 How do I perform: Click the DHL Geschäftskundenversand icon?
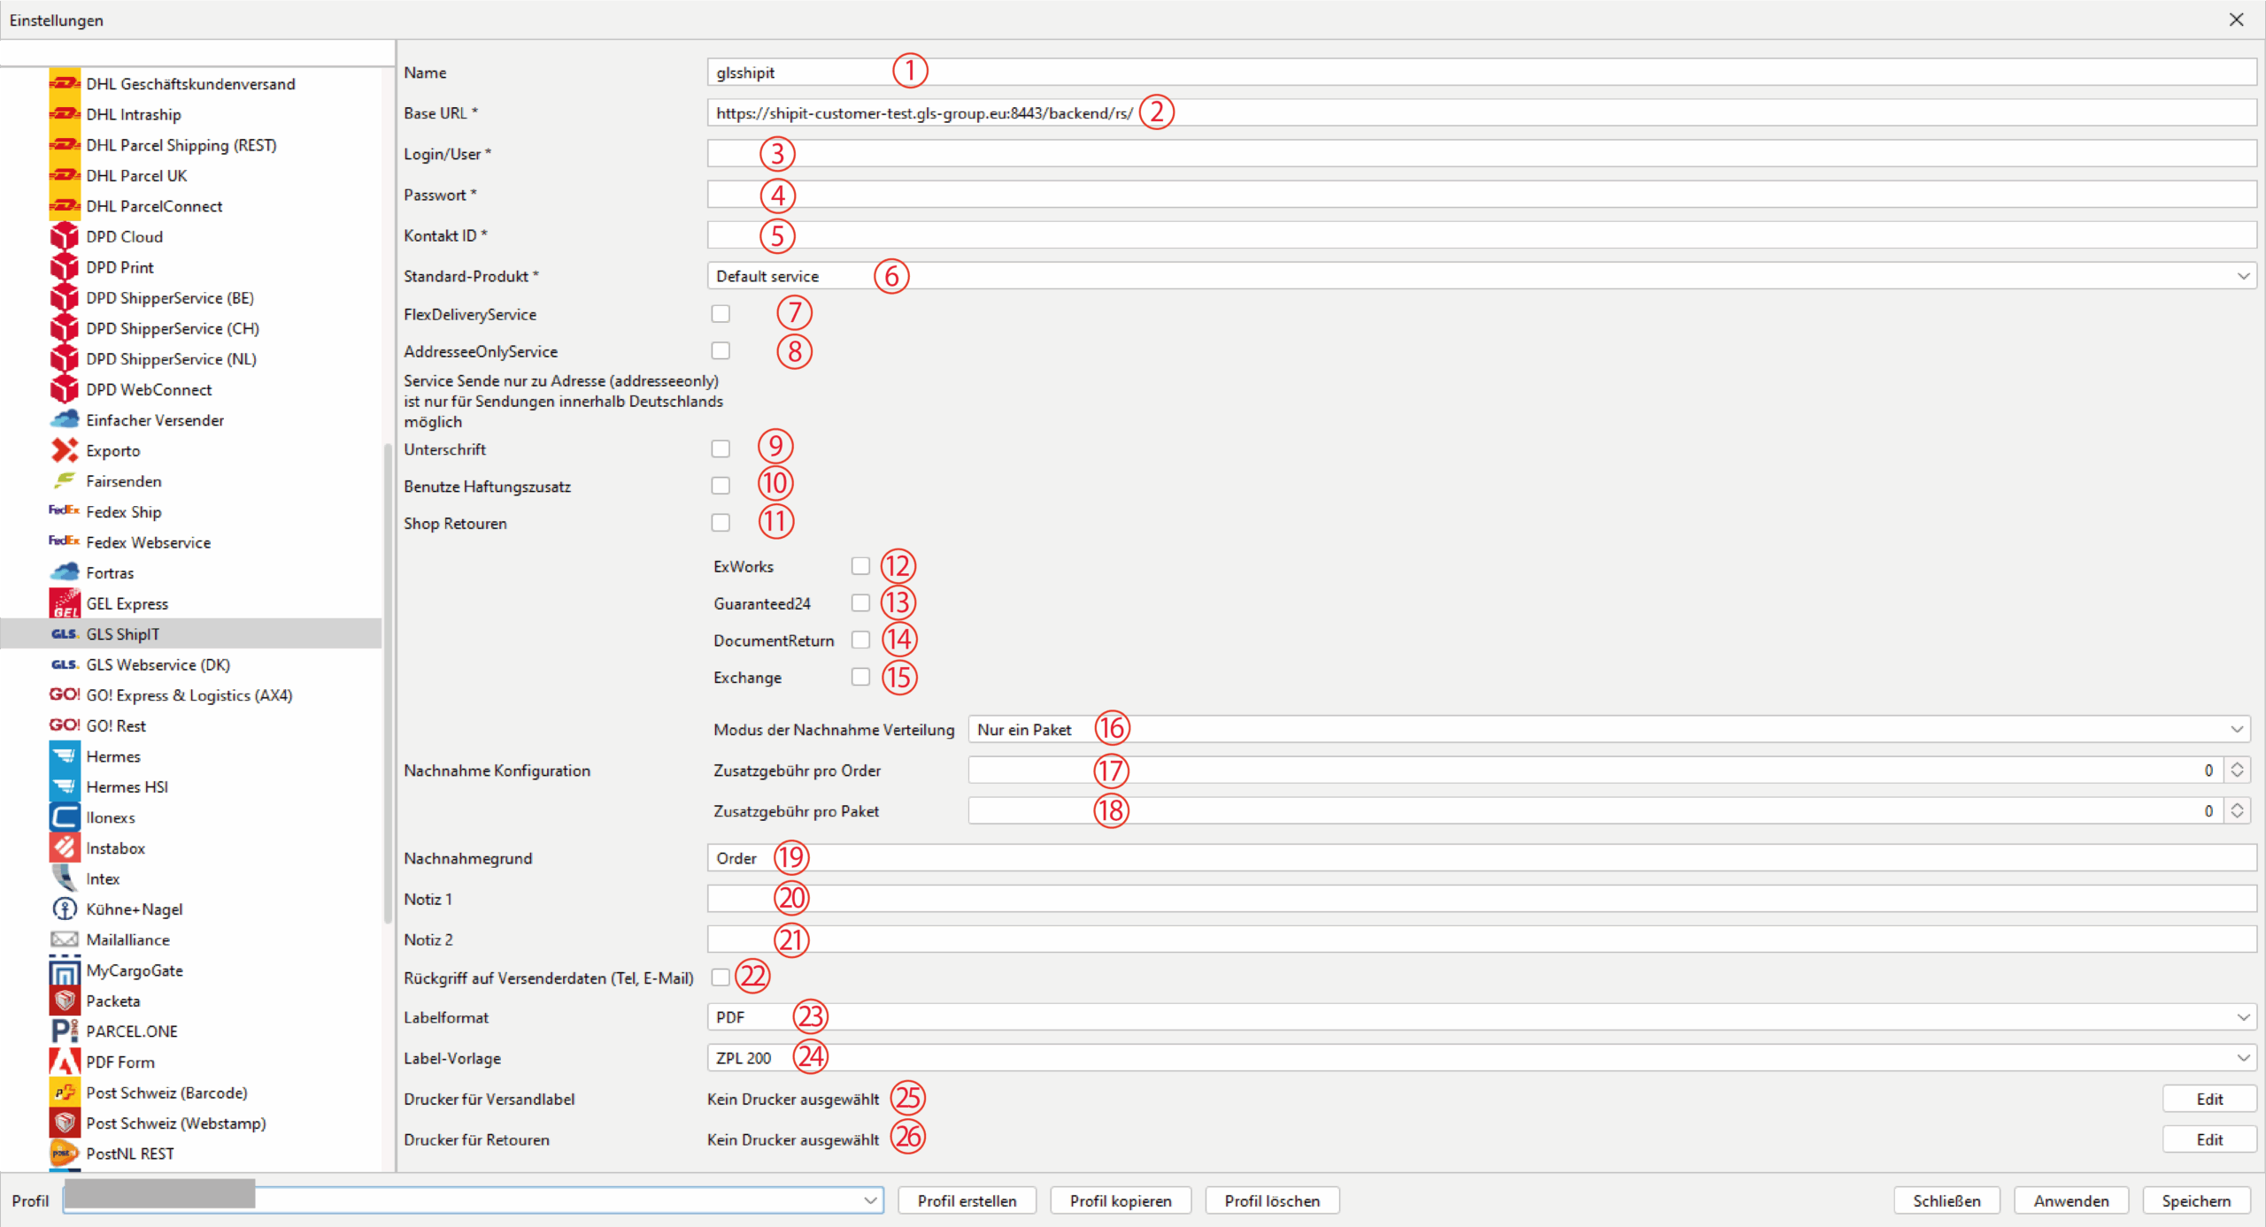tap(65, 83)
